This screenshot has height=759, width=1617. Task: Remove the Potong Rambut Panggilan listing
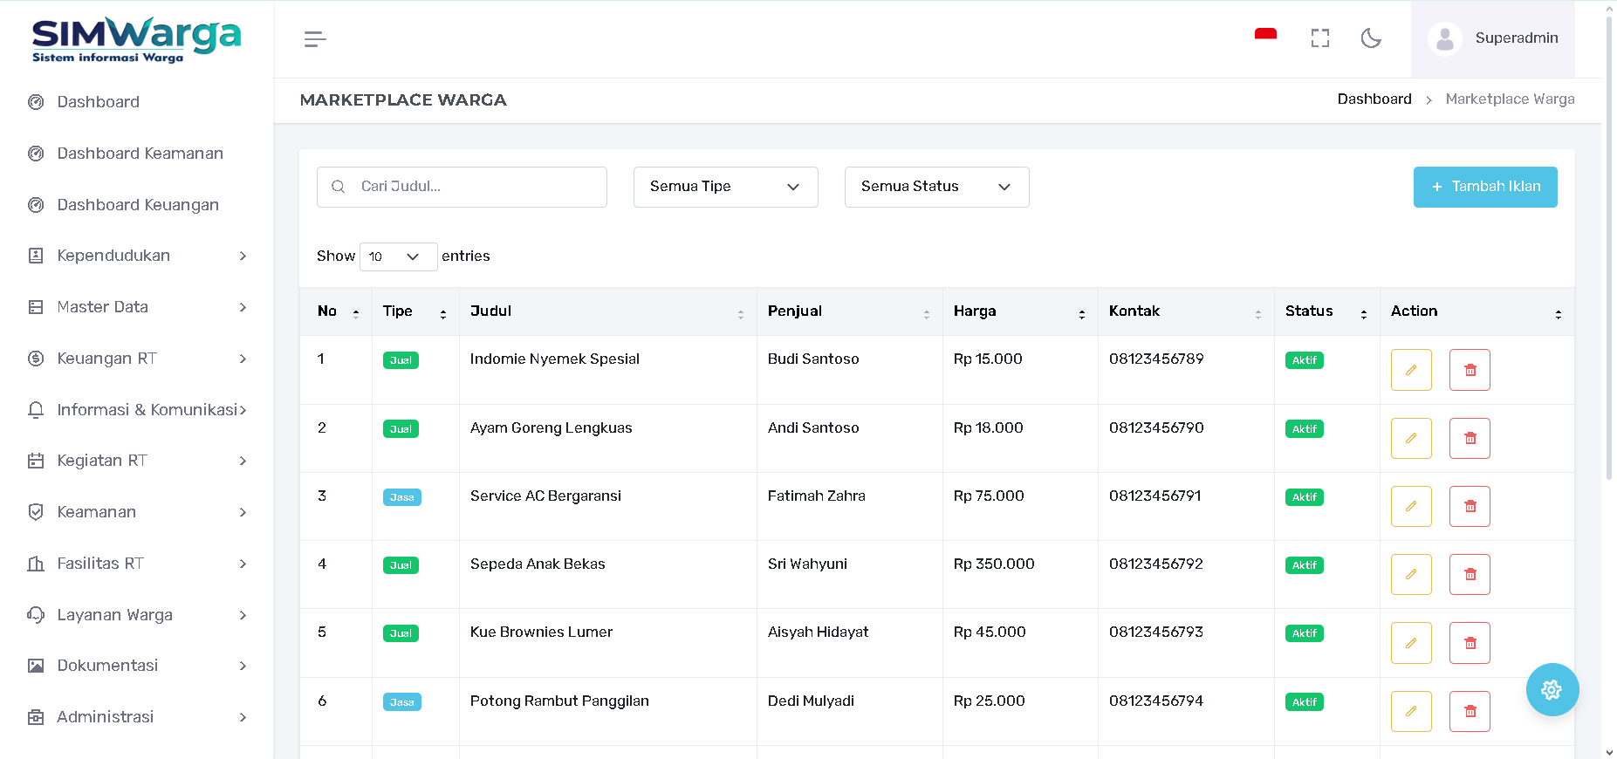1470,711
